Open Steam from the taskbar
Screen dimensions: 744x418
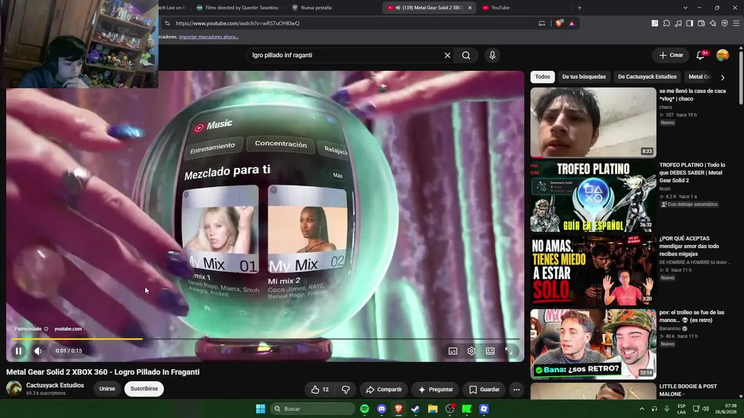(416, 409)
